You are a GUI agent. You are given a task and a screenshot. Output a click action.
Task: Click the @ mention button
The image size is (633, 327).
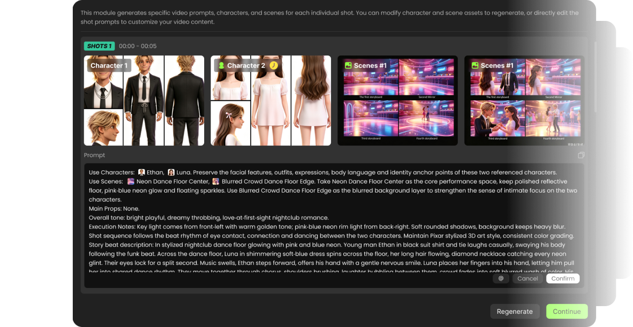click(x=501, y=278)
